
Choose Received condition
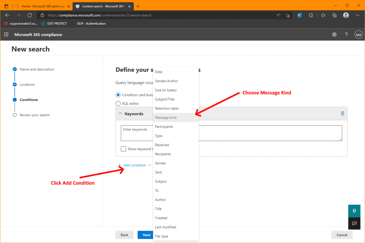176,145
